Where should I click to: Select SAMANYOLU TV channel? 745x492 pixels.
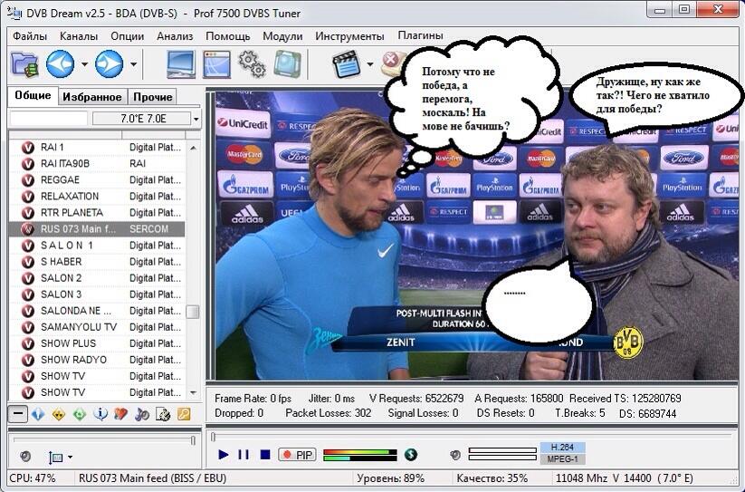pos(97,327)
